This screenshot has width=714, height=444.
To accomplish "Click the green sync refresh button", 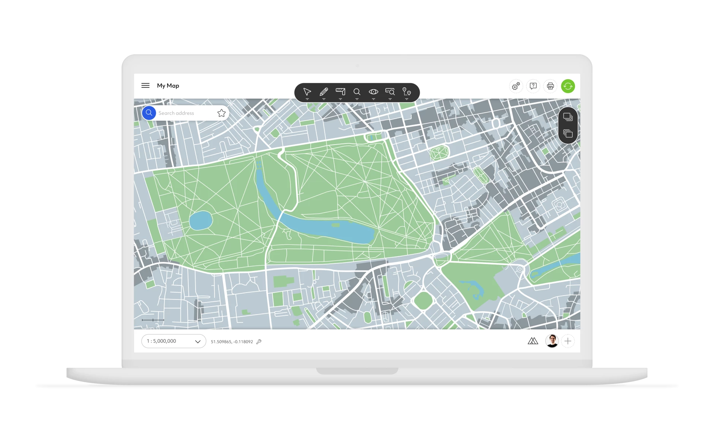I will (x=568, y=86).
